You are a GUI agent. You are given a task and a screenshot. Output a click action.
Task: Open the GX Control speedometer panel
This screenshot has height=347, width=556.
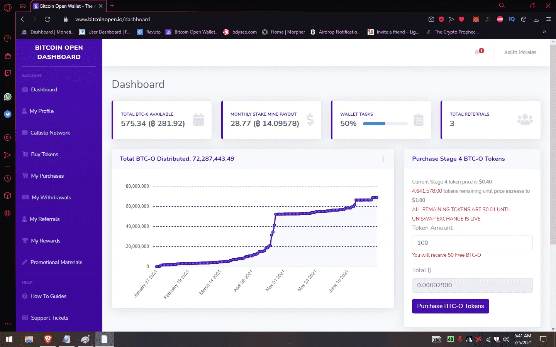pos(7,38)
